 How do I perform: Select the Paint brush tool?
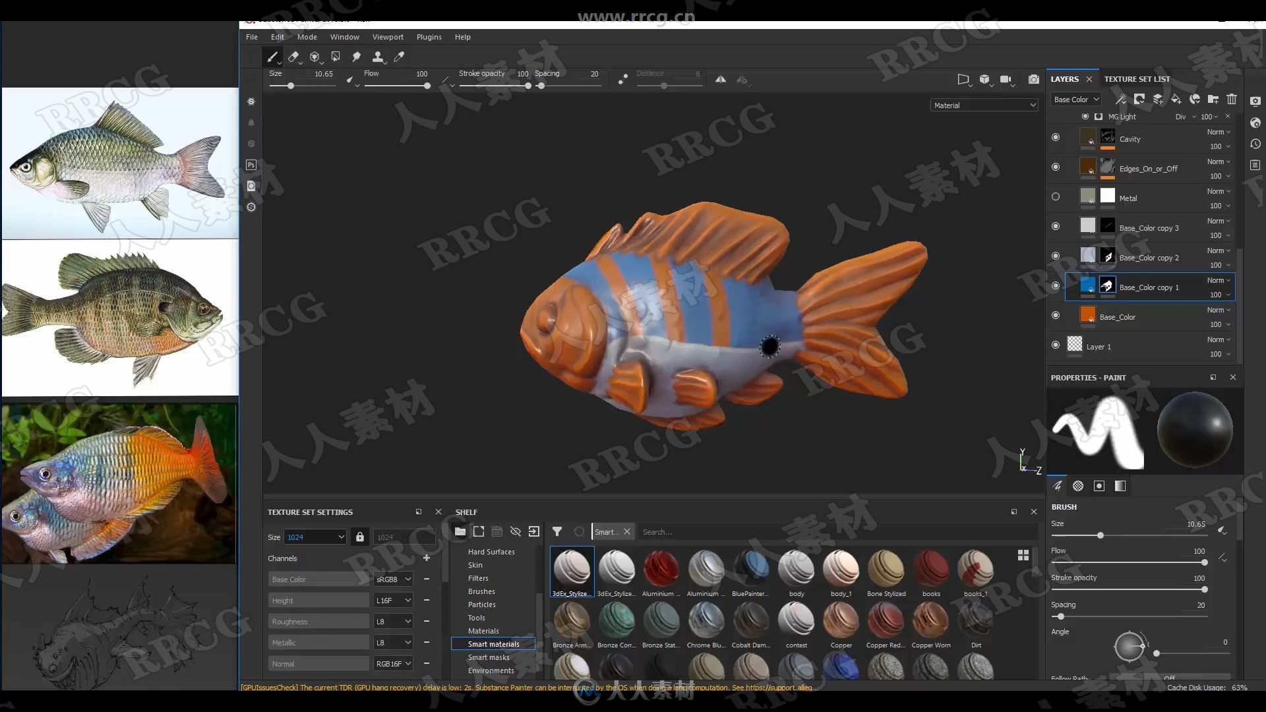272,55
